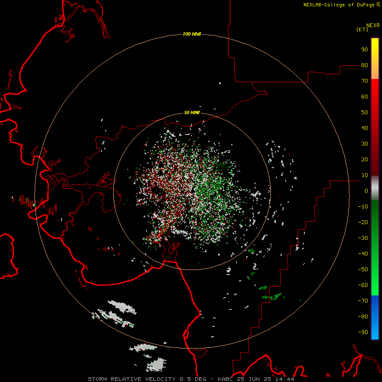Click the -70 knot scale label
Viewport: 382px width, 382px height.
[363, 301]
